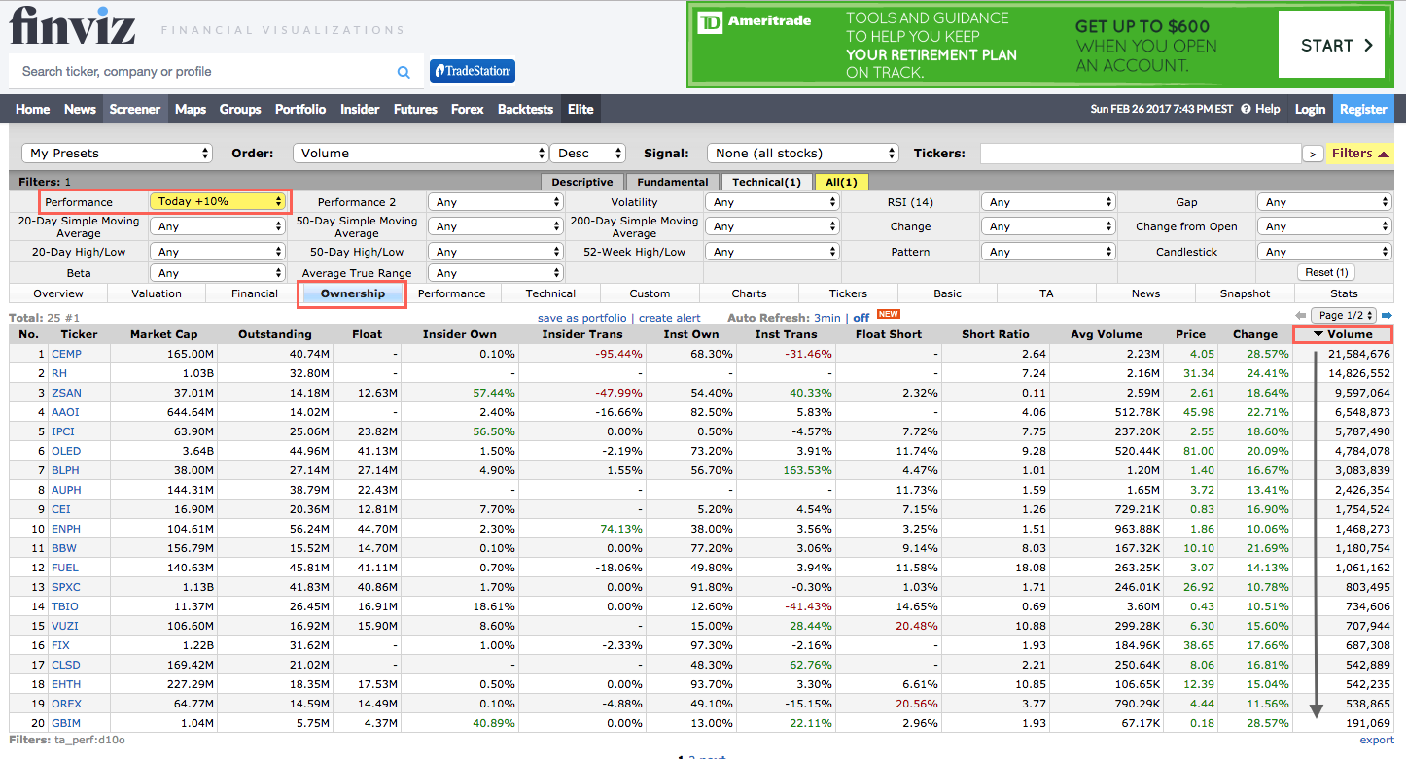Go to next page with right arrow
The height and width of the screenshot is (759, 1406).
click(1387, 315)
